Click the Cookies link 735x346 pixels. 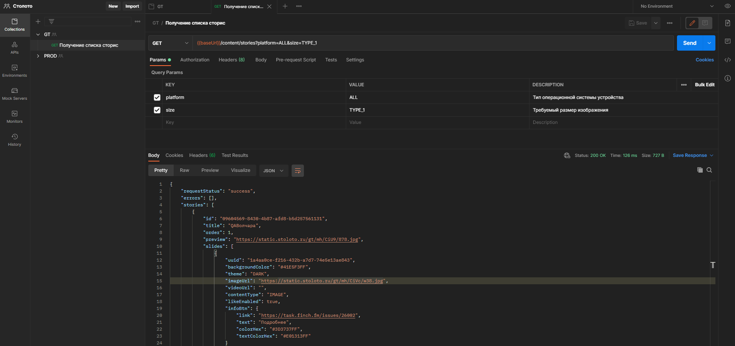click(704, 60)
